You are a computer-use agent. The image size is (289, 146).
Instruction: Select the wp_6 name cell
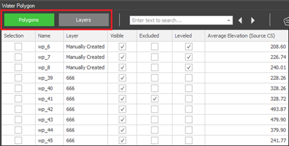point(50,46)
